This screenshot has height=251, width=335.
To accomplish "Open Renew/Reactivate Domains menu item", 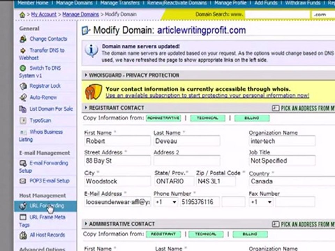I will 177,3.
